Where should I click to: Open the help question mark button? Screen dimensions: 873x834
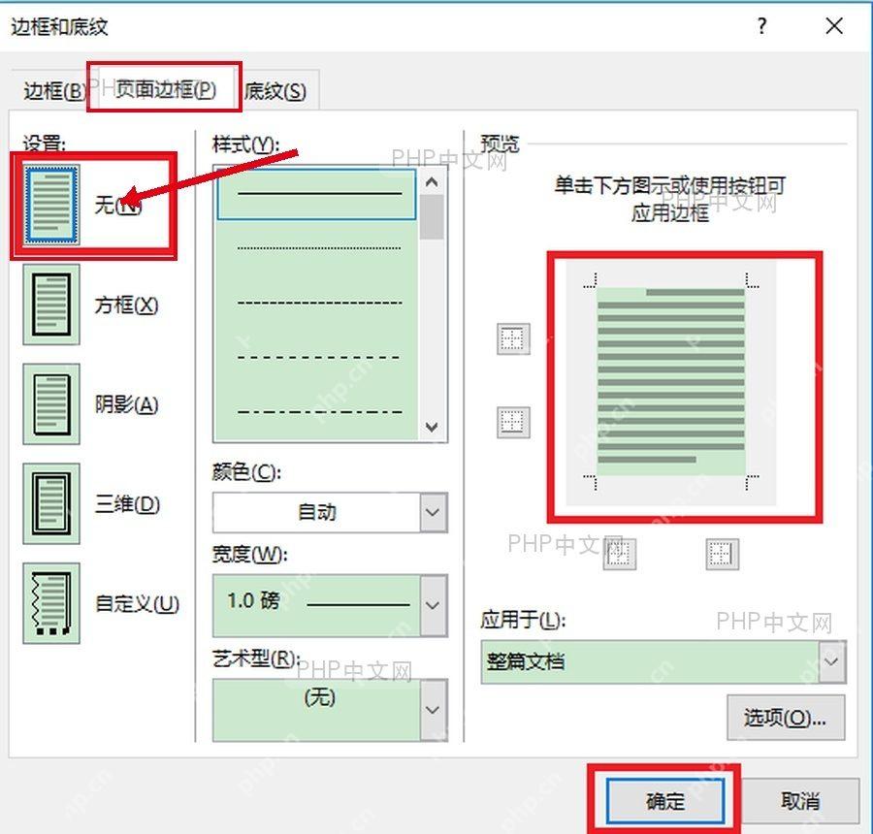click(x=761, y=25)
